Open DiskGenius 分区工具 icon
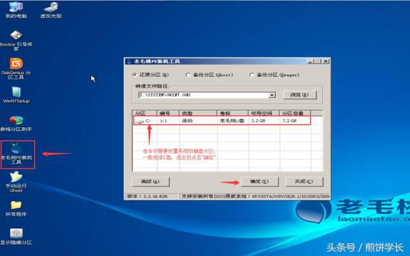Screen dimensions: 410x256 (16, 68)
